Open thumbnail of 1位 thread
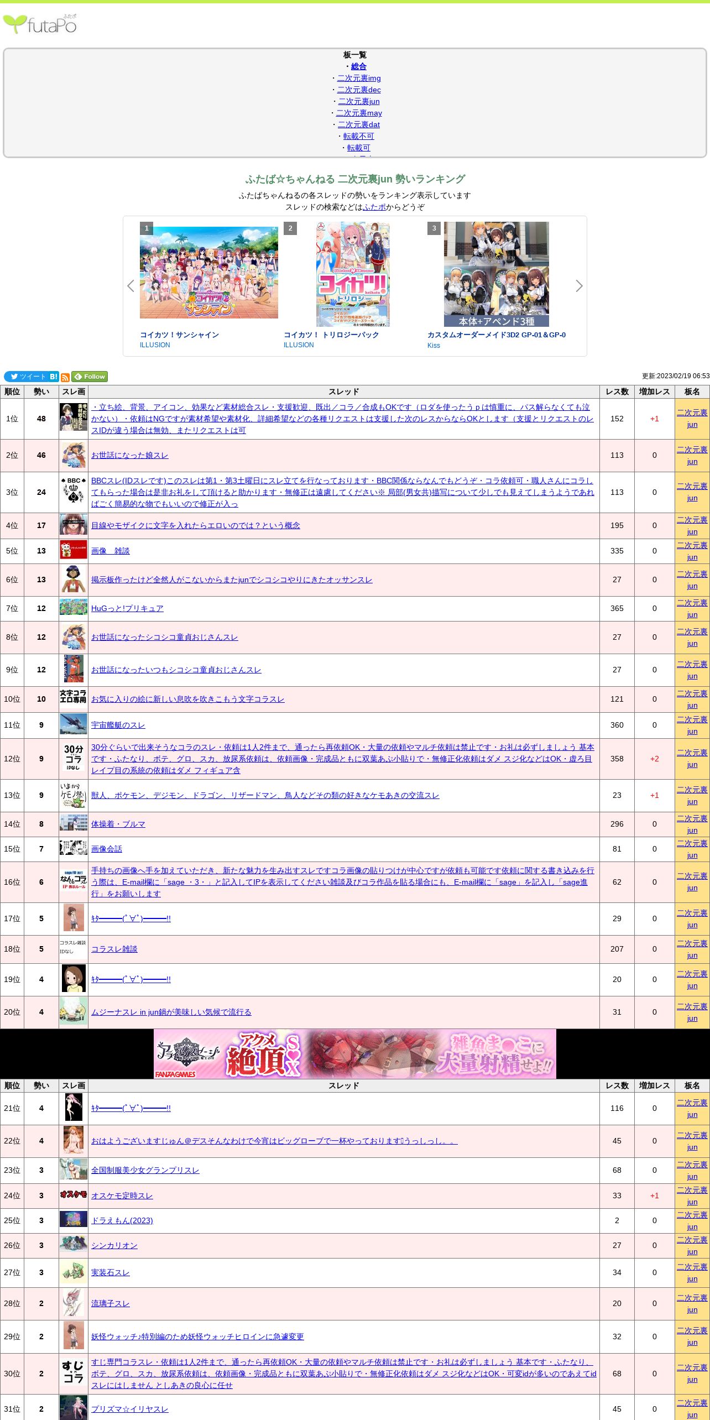The width and height of the screenshot is (710, 1420). [x=74, y=417]
